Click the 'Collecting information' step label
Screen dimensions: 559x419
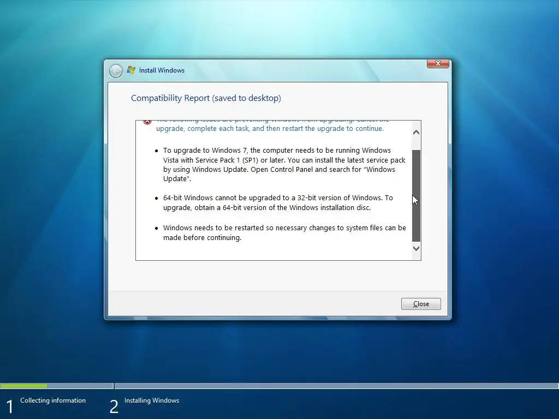(x=53, y=400)
